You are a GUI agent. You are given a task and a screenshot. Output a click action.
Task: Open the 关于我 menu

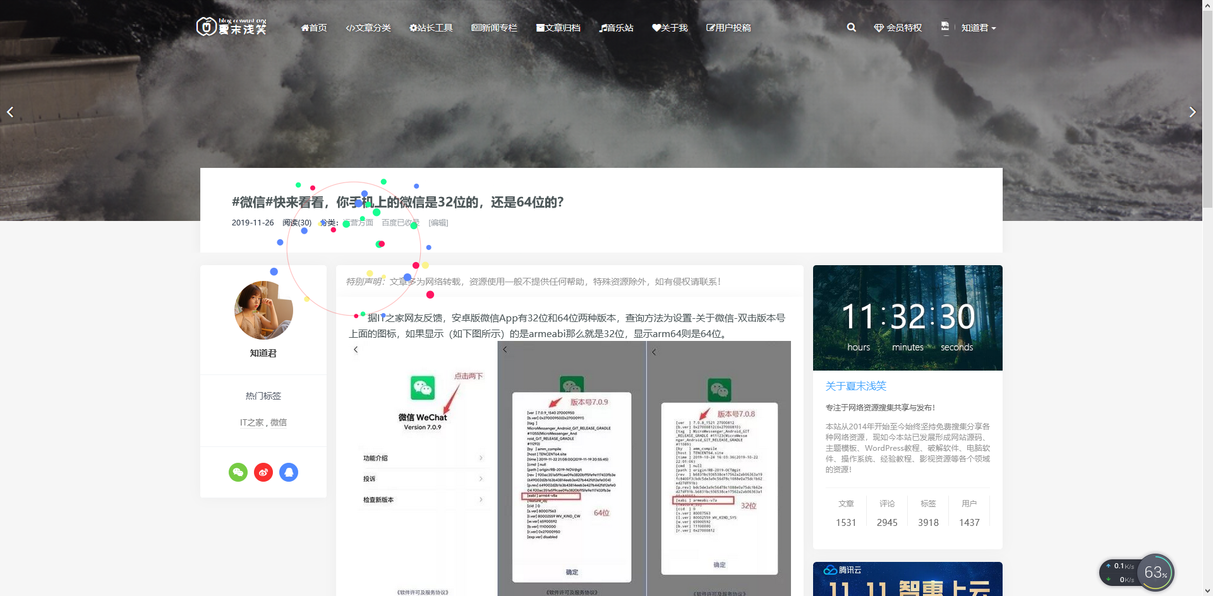(x=670, y=28)
